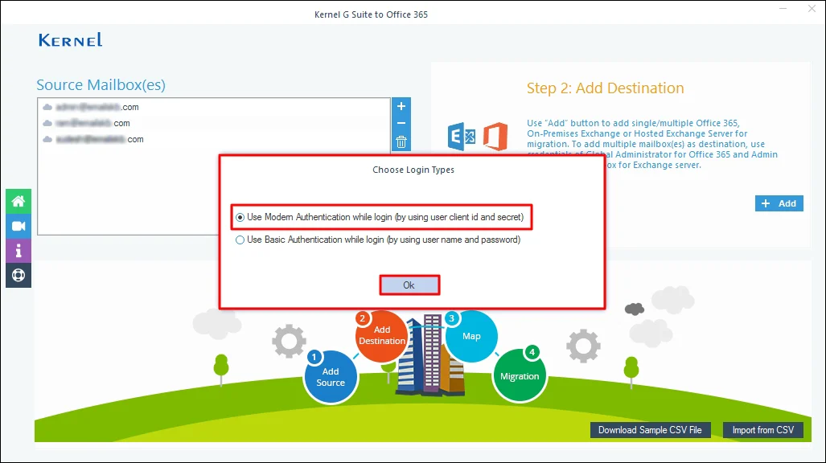Viewport: 826px width, 463px height.
Task: Click the cloud icon of the first mailbox
Action: (x=47, y=107)
